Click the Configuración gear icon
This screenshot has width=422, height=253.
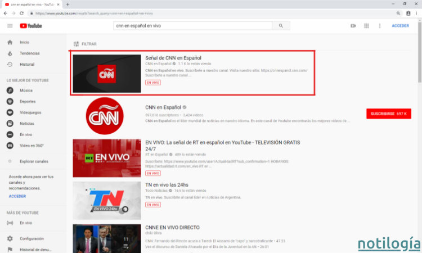(x=10, y=238)
